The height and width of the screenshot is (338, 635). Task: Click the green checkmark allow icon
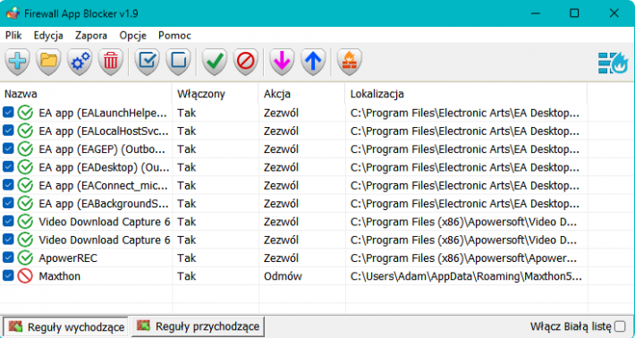click(x=215, y=62)
